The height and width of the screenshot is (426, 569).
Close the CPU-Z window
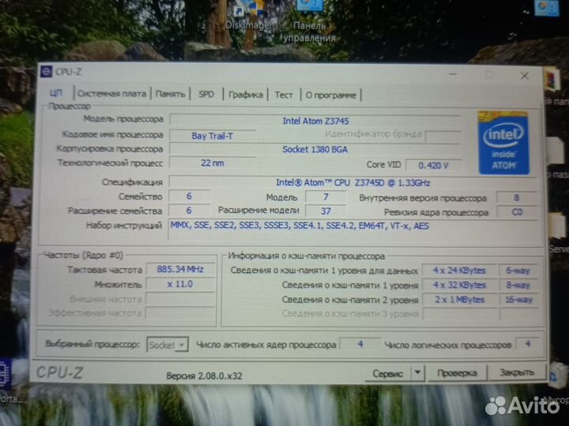pyautogui.click(x=524, y=76)
